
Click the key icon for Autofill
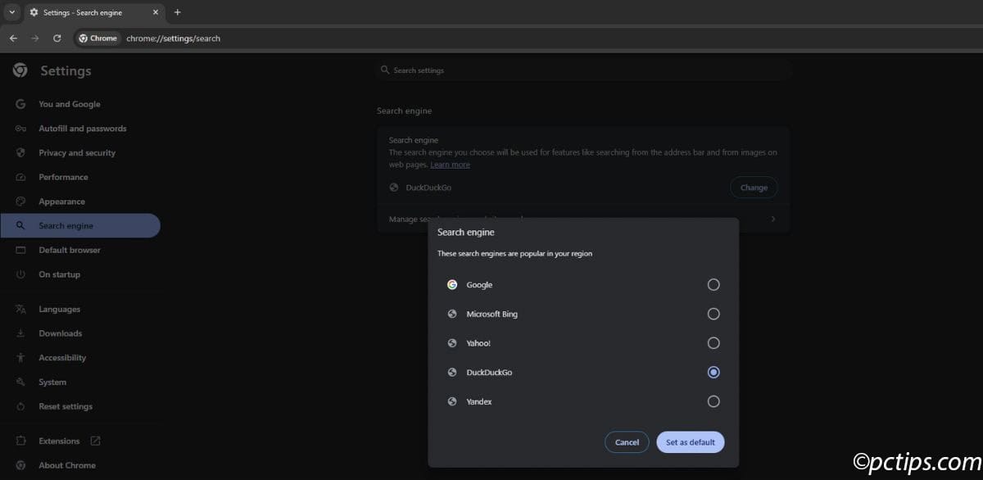pos(20,129)
